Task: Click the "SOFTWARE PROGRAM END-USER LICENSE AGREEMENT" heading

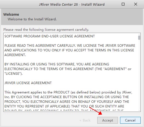Action: 49,36
